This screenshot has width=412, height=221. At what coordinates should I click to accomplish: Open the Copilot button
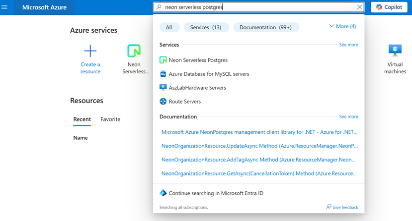tap(389, 7)
